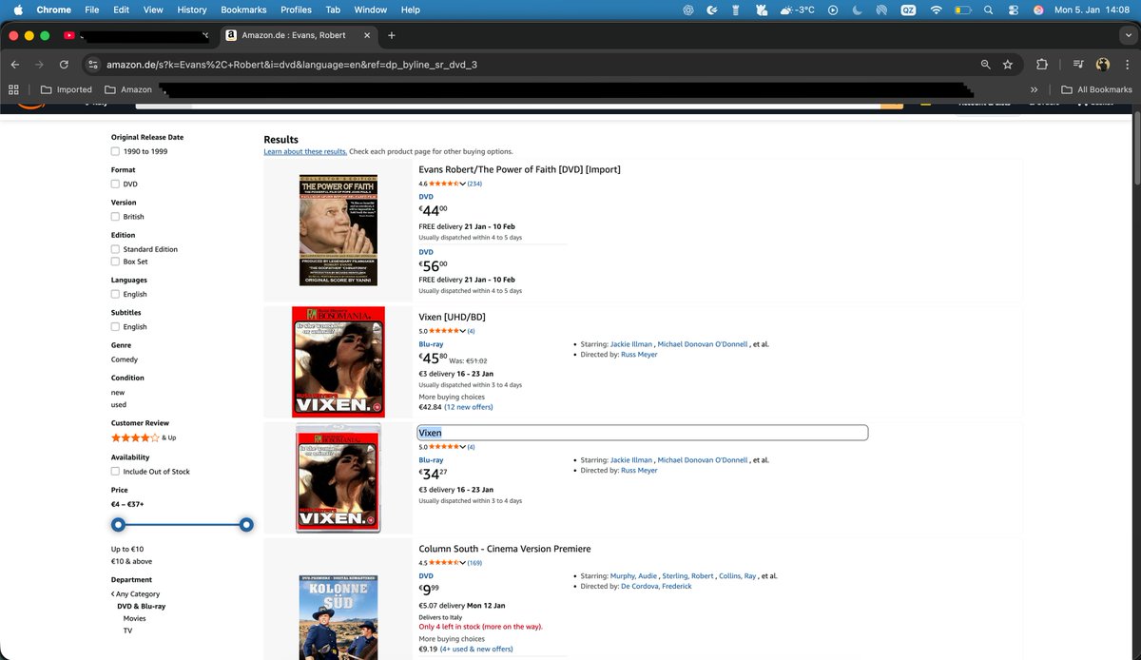Check the English checkbox under Subtitles
This screenshot has height=660, width=1141.
tap(115, 326)
